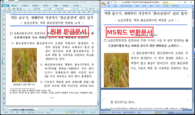This screenshot has height=115, width=195.
Task: Click Open folder icon in Hangul toolbar
Action: coord(9,9)
